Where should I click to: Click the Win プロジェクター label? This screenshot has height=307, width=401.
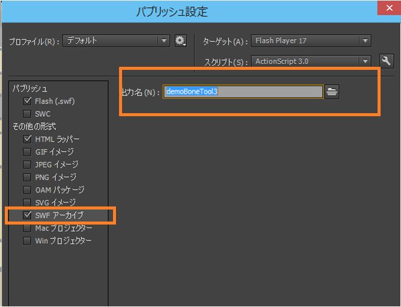tap(63, 241)
